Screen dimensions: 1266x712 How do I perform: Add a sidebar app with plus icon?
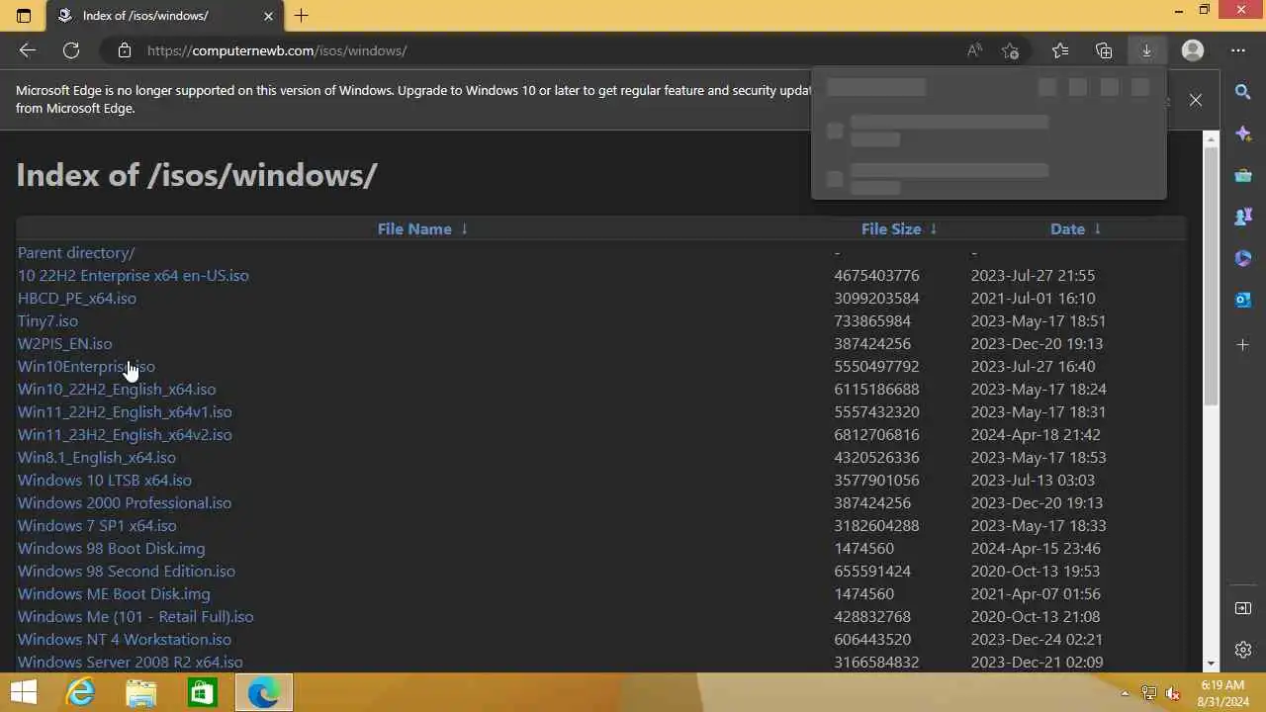[x=1243, y=345]
